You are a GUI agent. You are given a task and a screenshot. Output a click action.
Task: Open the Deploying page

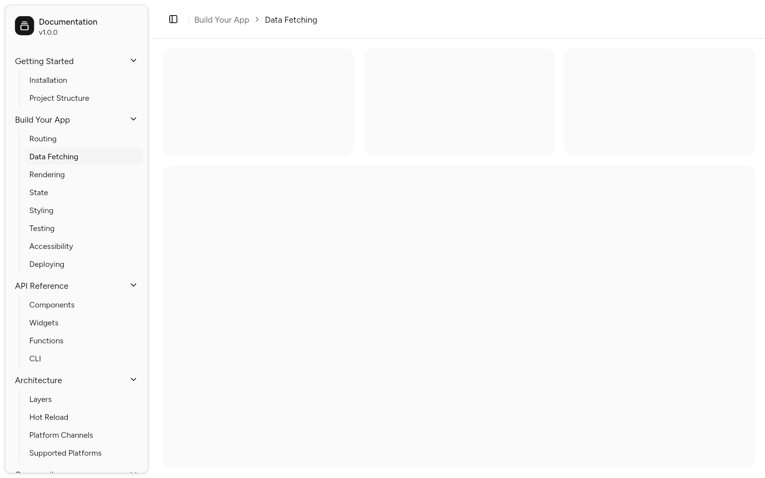pyautogui.click(x=83, y=264)
